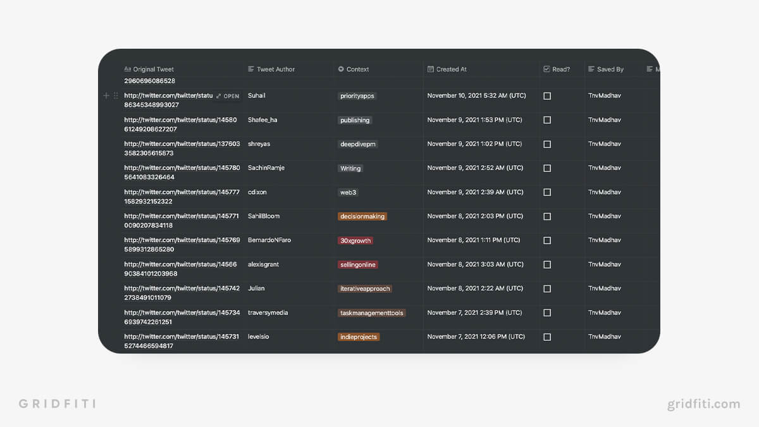Click the gridfiti.com link
The height and width of the screenshot is (427, 759).
pyautogui.click(x=704, y=403)
